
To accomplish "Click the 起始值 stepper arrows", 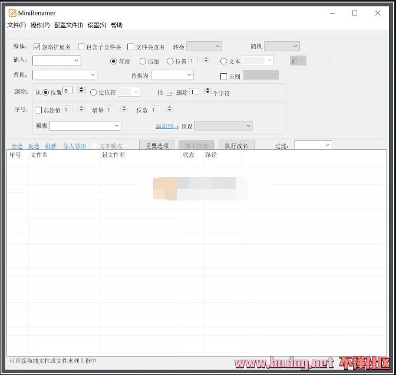I will point(81,109).
